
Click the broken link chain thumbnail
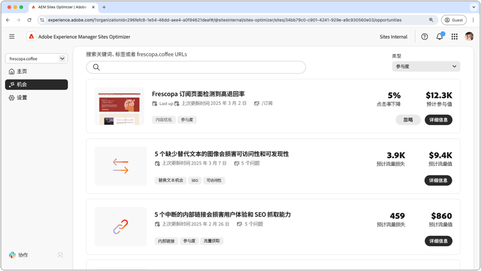coord(121,227)
